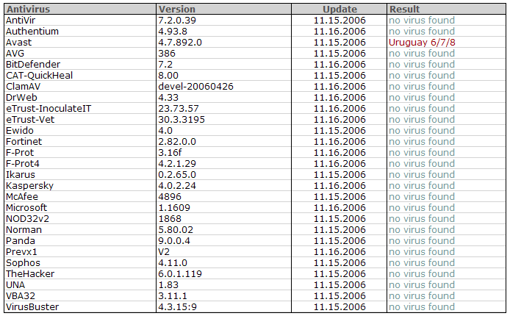Select the F-Prot row name

20,153
